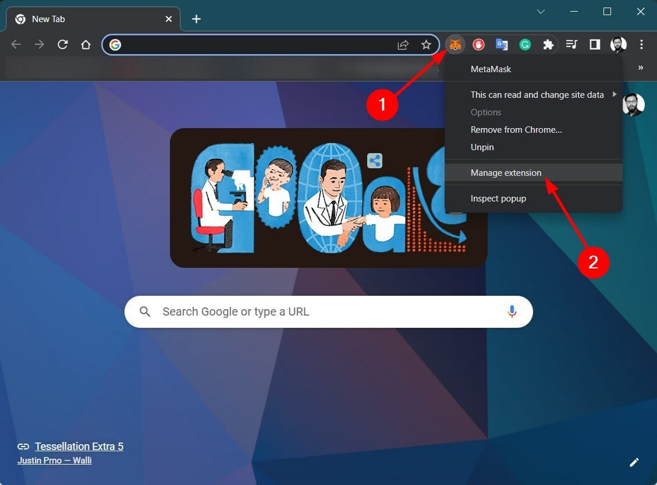
Task: Open the MetaMask extension icon
Action: point(456,44)
